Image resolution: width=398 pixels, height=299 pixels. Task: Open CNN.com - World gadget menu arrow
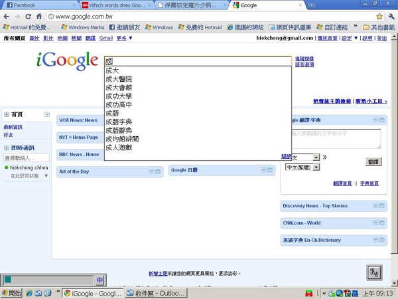coord(375,223)
